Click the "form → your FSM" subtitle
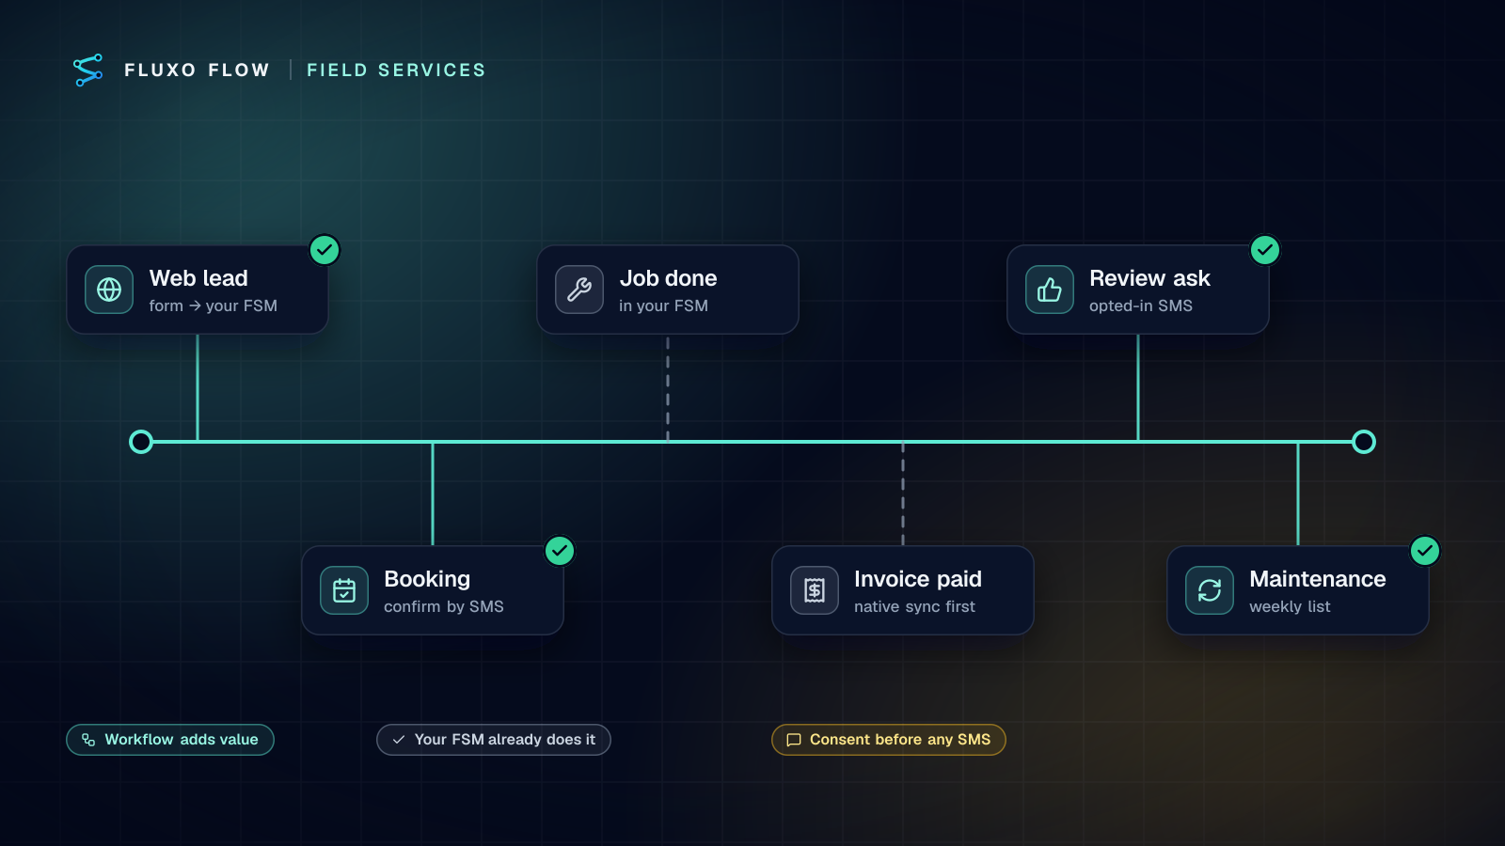Screen dimensions: 1505x846 click(214, 305)
